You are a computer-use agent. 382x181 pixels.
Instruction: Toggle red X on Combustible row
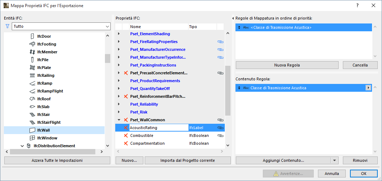pyautogui.click(x=126, y=135)
